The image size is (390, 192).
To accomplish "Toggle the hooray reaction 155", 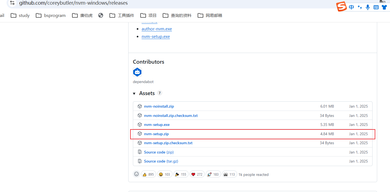I will [x=181, y=174].
